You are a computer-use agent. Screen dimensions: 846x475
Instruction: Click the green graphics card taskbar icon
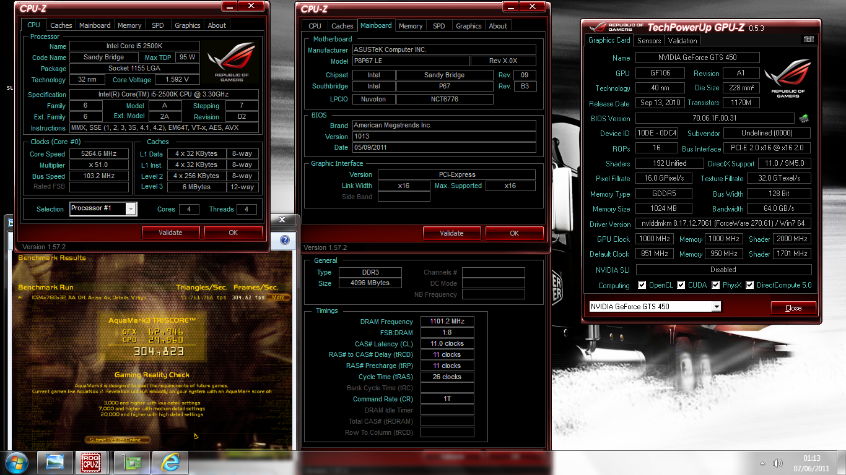point(131,462)
